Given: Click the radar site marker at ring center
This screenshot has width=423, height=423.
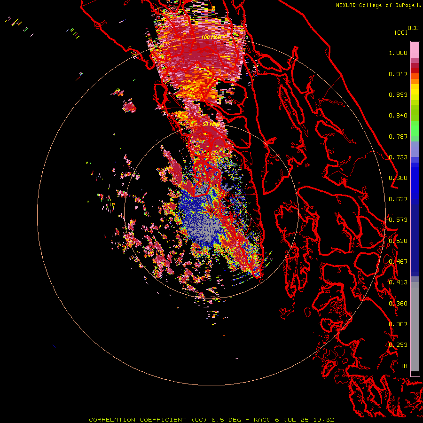Looking at the screenshot, I should [212, 211].
